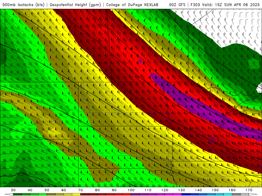This screenshot has width=262, height=196.
Task: Click the legend value '40'
Action: point(30,190)
